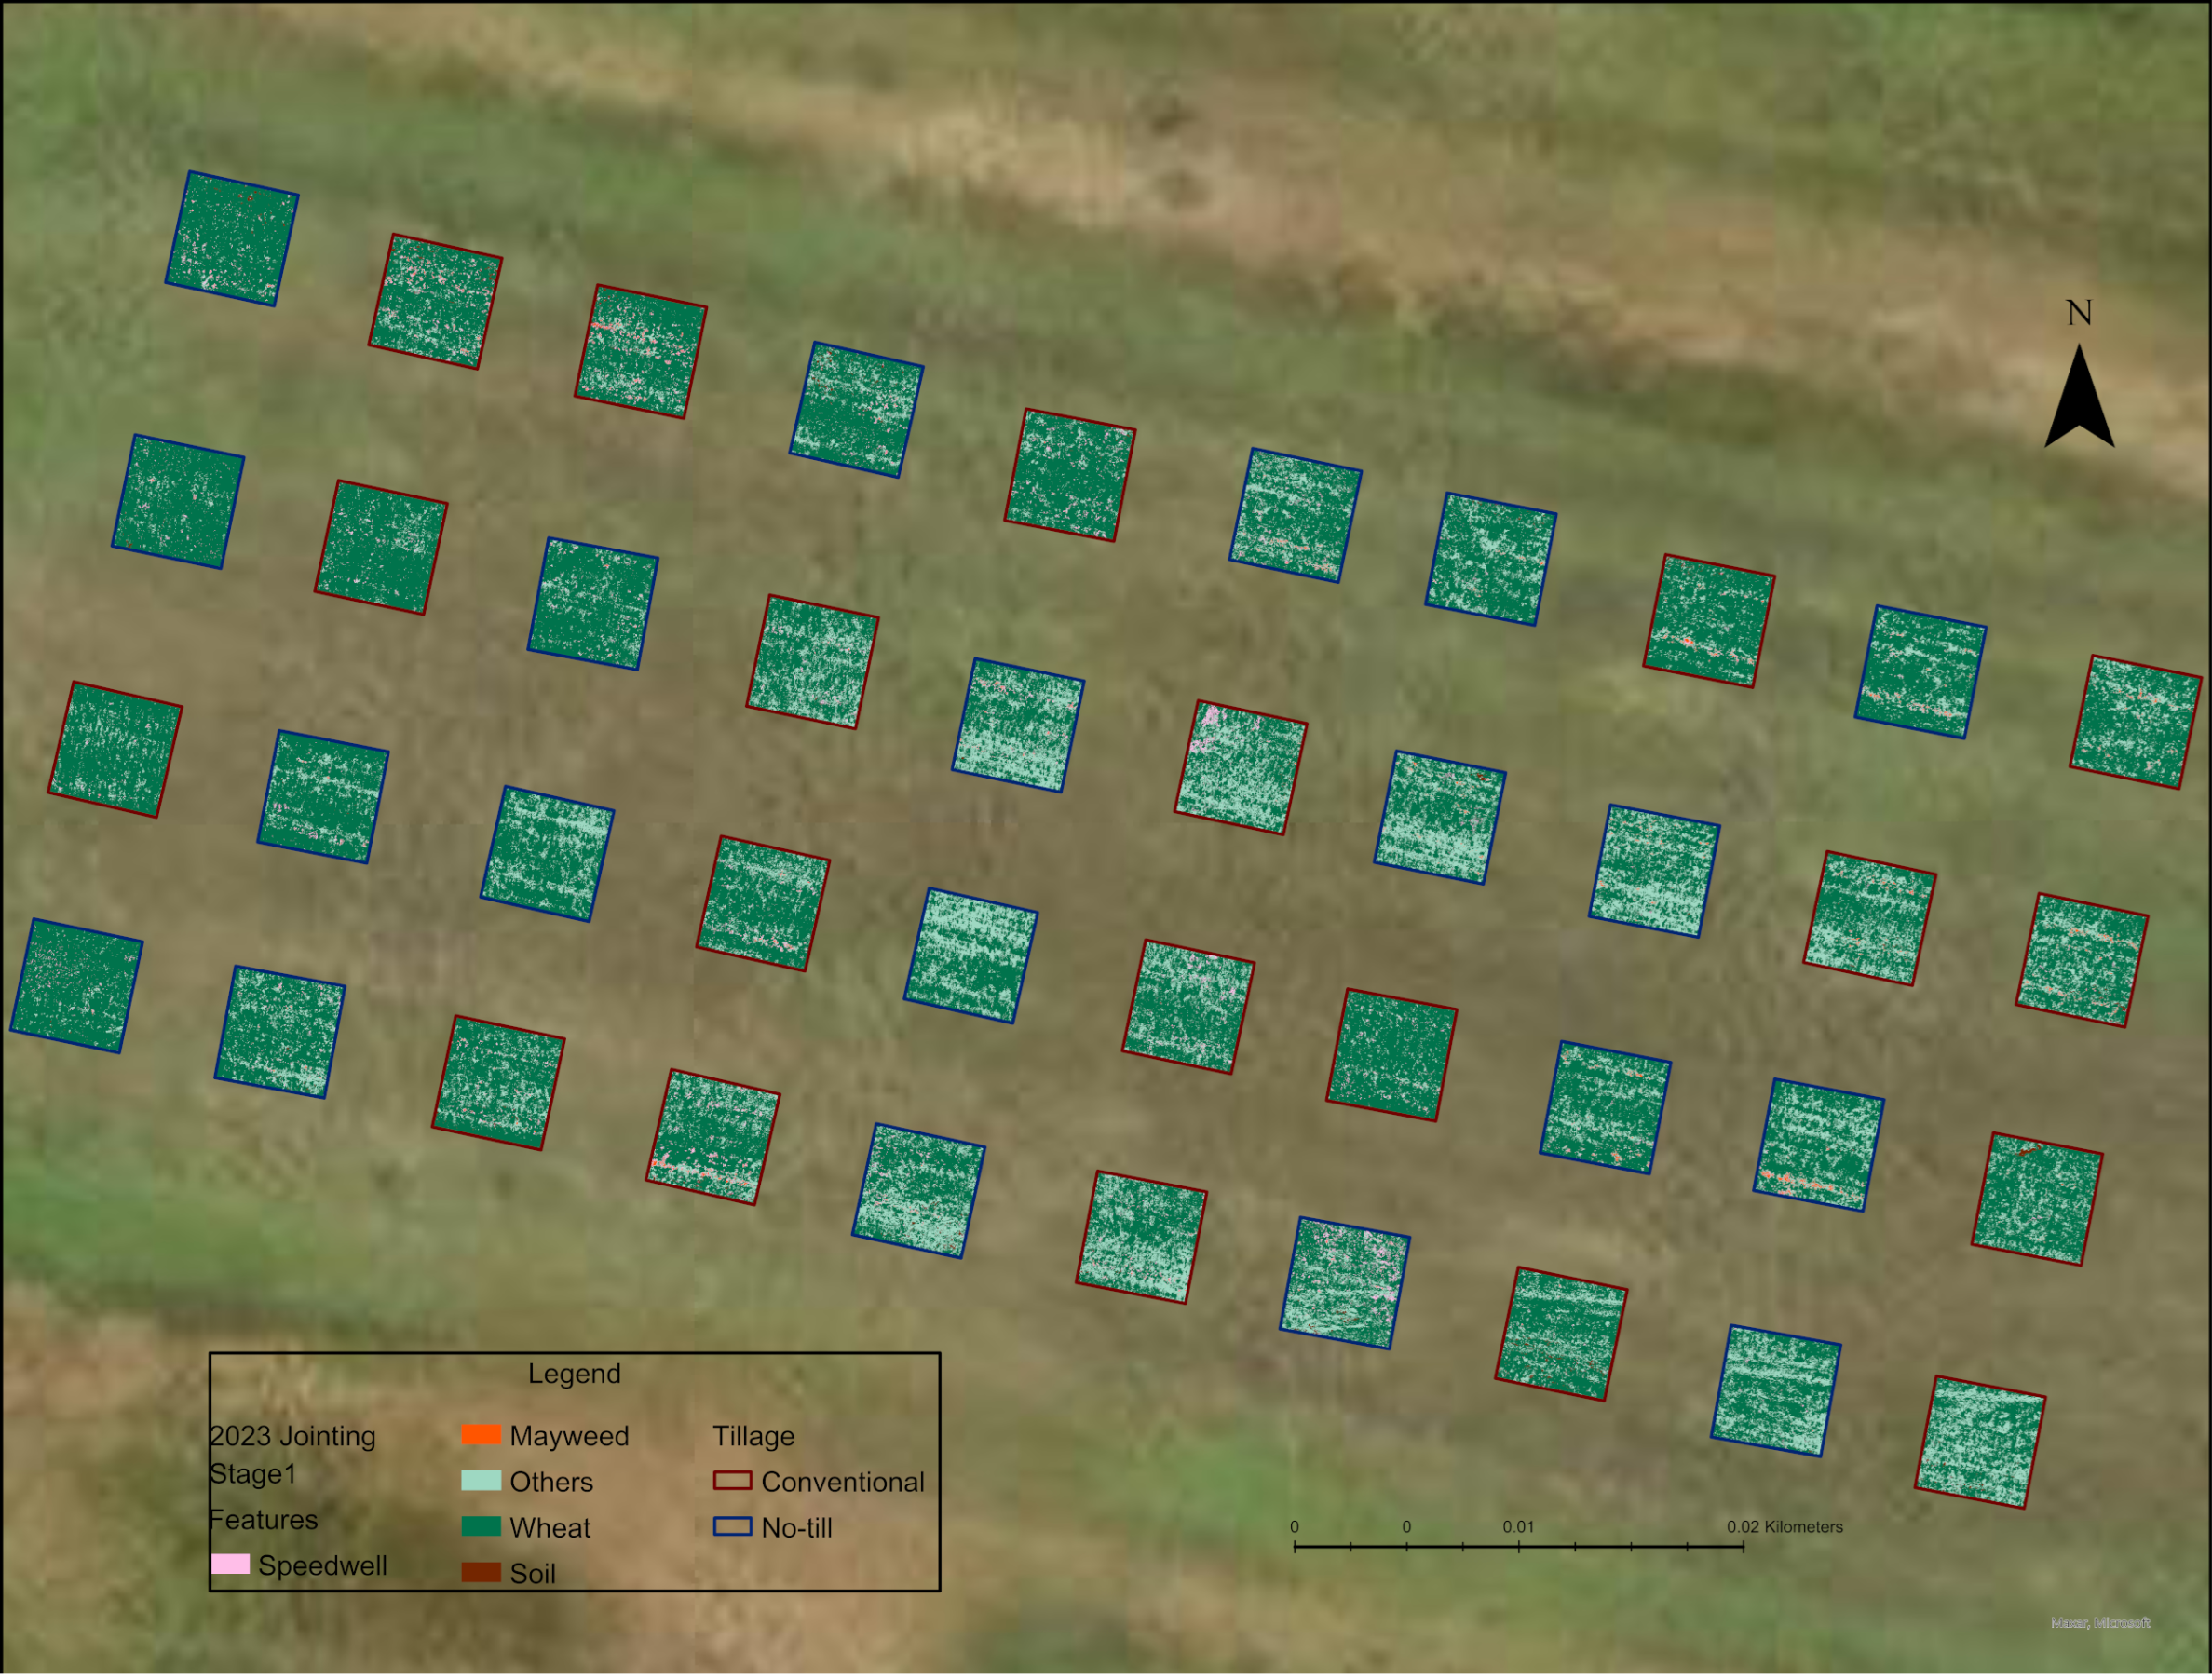Click the "Tillage" legend heading

pos(753,1437)
